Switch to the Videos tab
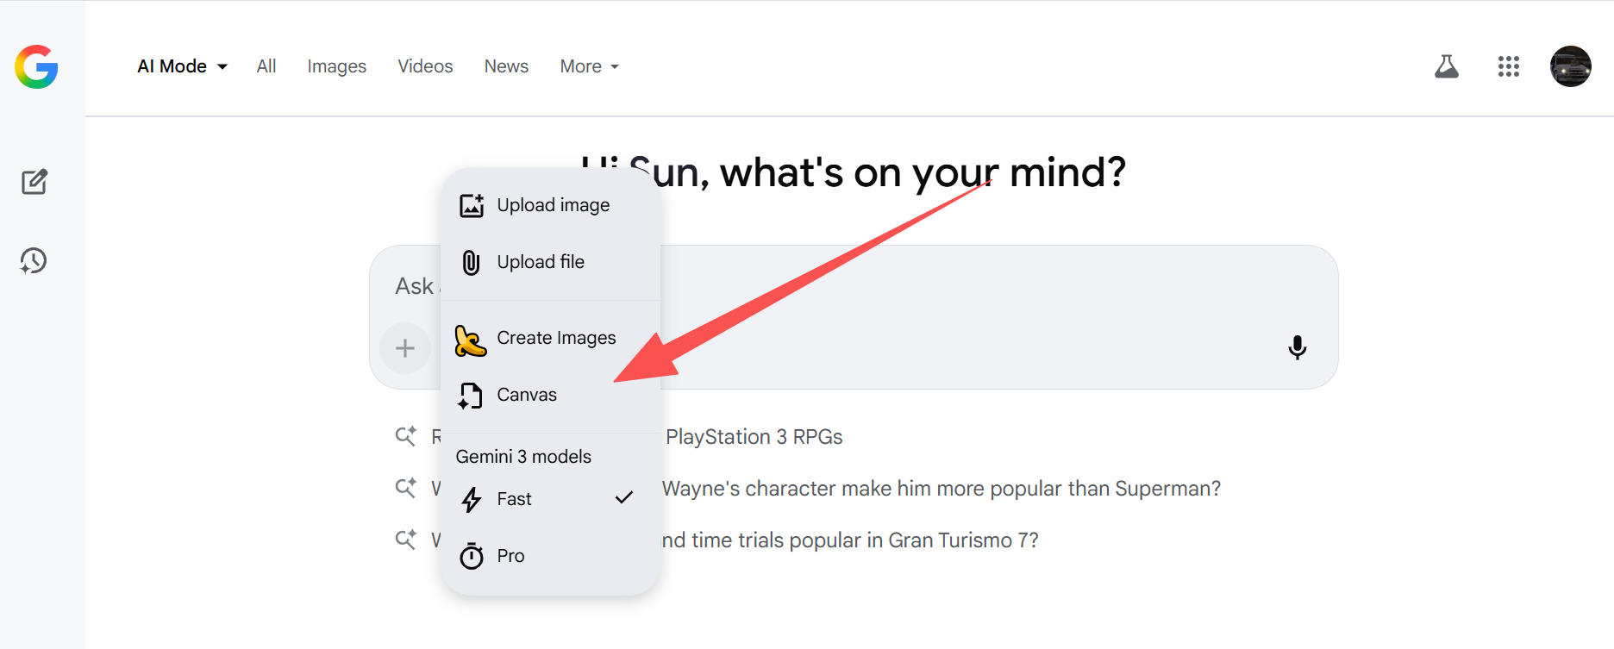1614x649 pixels. tap(425, 66)
